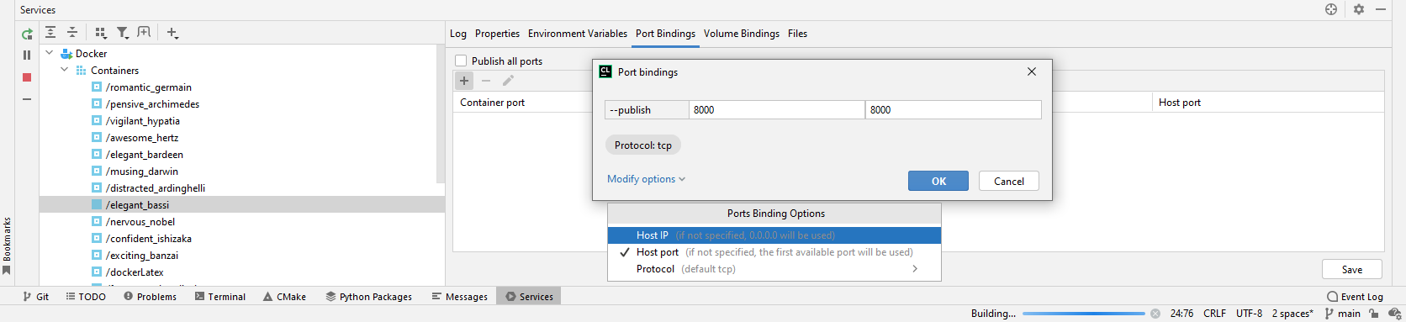Viewport: 1406px width, 322px height.
Task: Click the Collapse All icon in Services toolbar
Action: 72,33
